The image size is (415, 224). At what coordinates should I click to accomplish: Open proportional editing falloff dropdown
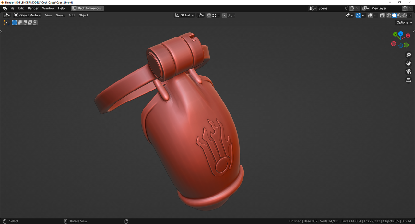[231, 15]
